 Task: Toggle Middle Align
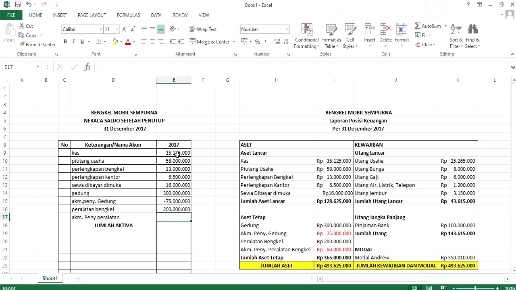point(152,29)
